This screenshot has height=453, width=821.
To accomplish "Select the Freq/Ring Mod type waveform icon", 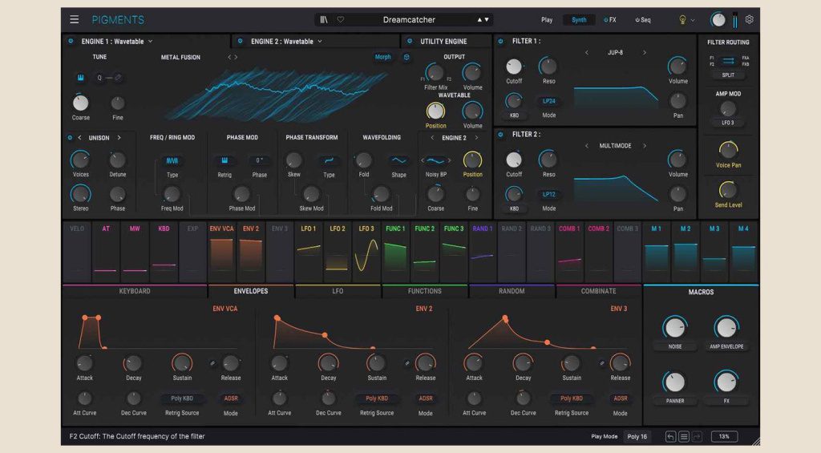I will click(x=172, y=161).
